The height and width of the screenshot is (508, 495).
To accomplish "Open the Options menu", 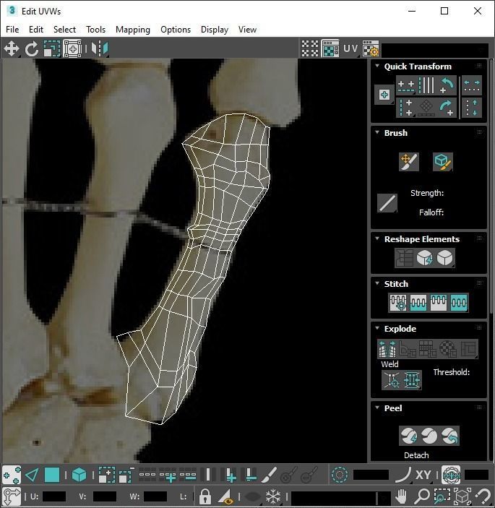I will pos(176,30).
